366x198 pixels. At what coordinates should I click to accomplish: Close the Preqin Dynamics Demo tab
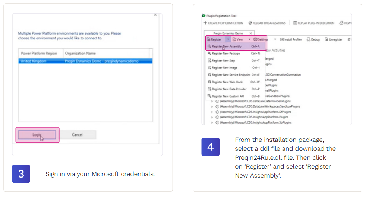coord(250,33)
